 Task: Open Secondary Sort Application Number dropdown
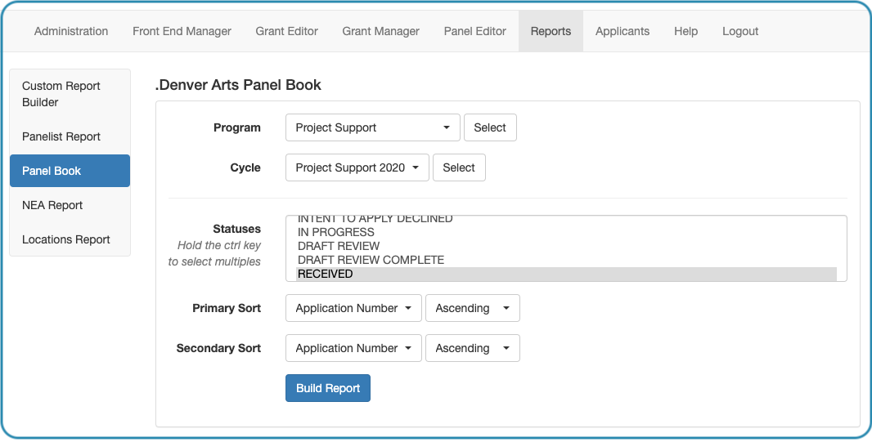(353, 348)
